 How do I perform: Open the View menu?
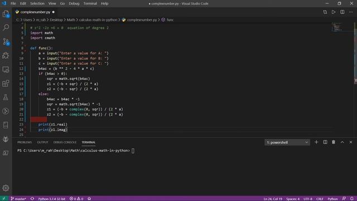52,3
